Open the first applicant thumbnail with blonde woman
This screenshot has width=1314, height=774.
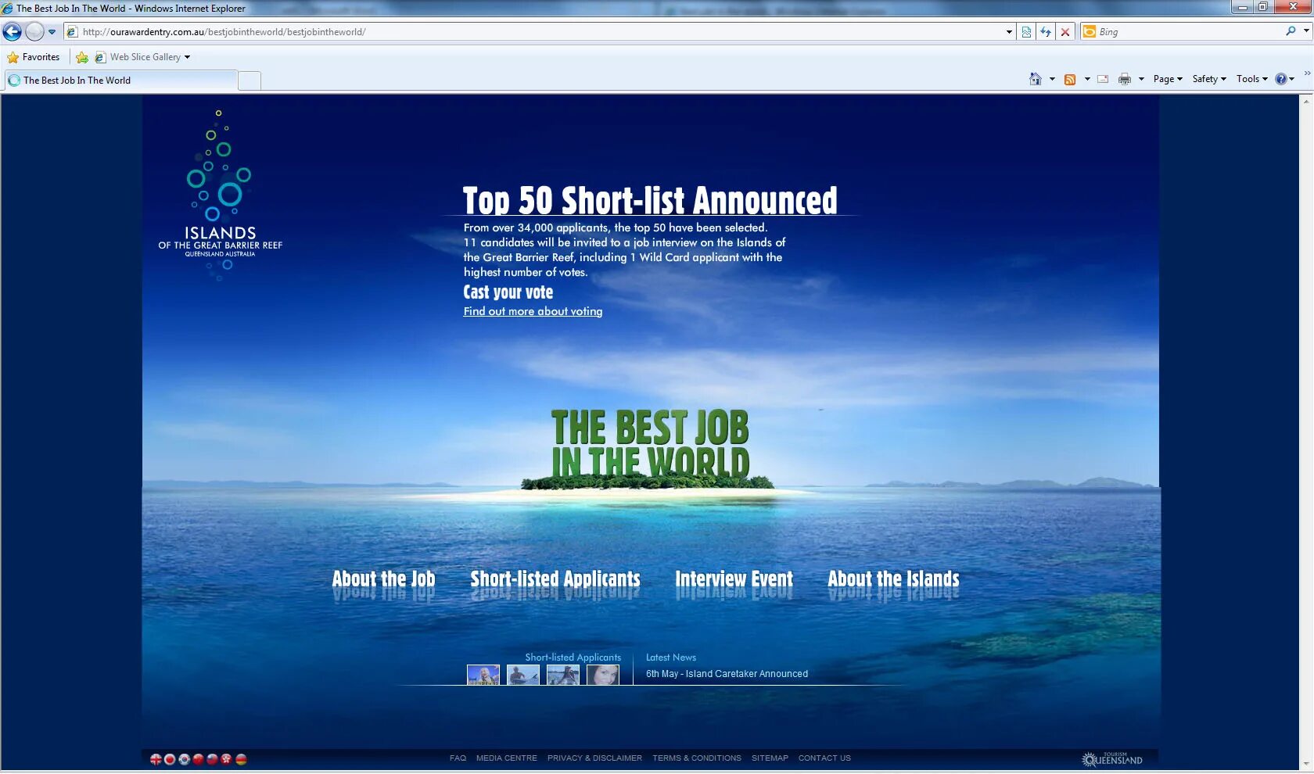[483, 675]
